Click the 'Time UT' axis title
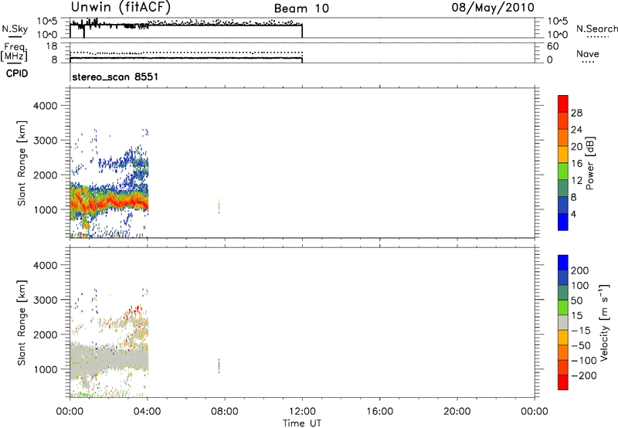 pyautogui.click(x=302, y=423)
